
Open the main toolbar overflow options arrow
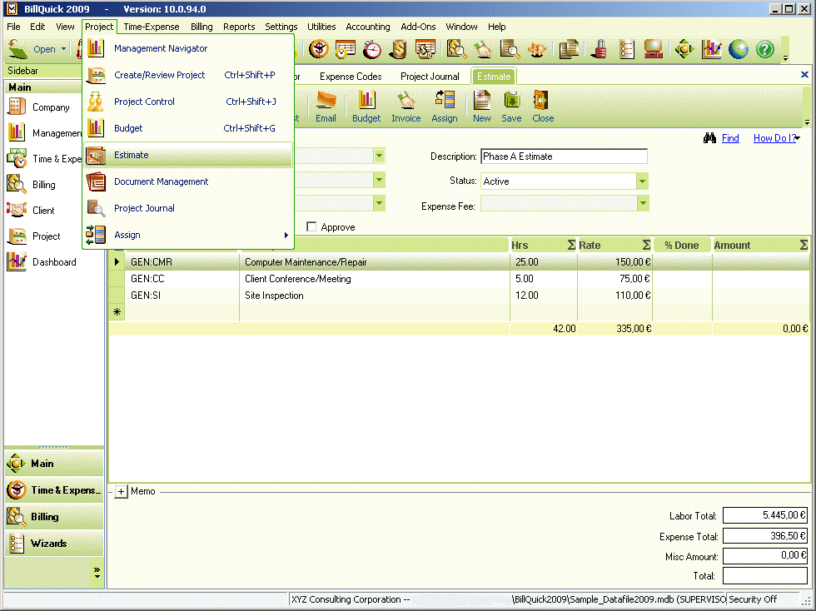tap(785, 58)
